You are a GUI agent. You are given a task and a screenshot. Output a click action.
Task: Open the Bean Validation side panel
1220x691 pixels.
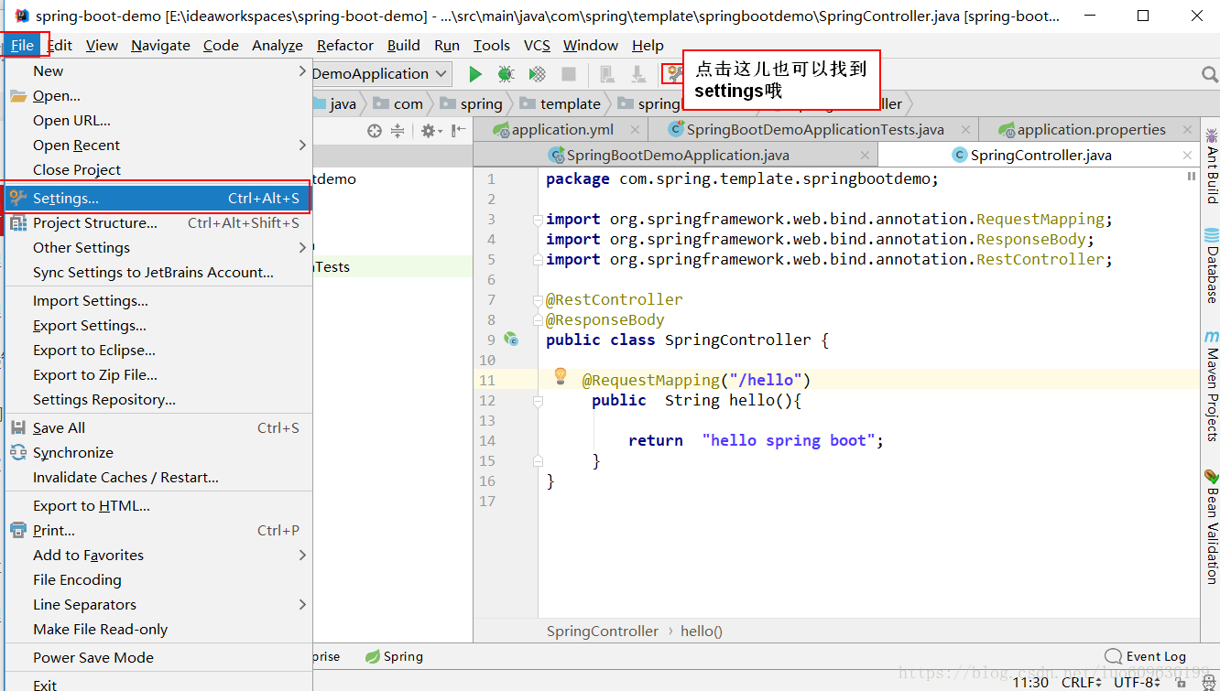1212,525
